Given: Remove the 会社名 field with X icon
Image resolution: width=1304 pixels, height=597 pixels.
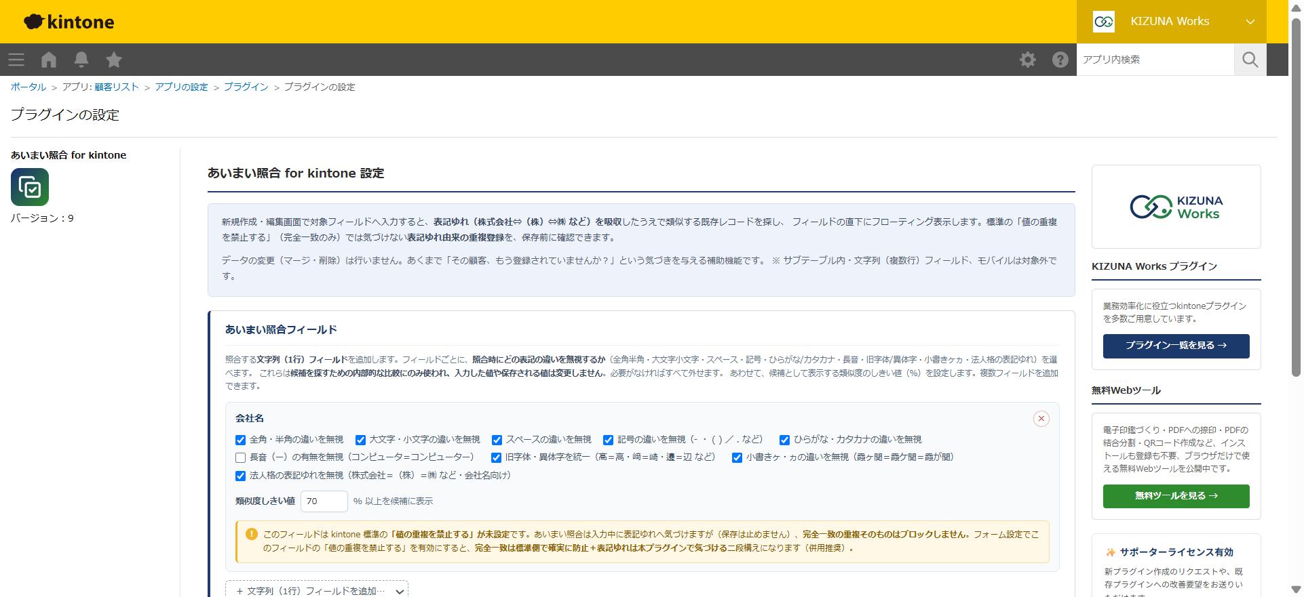Looking at the screenshot, I should pyautogui.click(x=1041, y=419).
